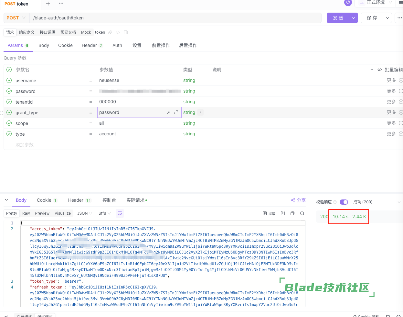Screen dimensions: 403x317
Task: Uncheck the scope parameter
Action: (9, 123)
